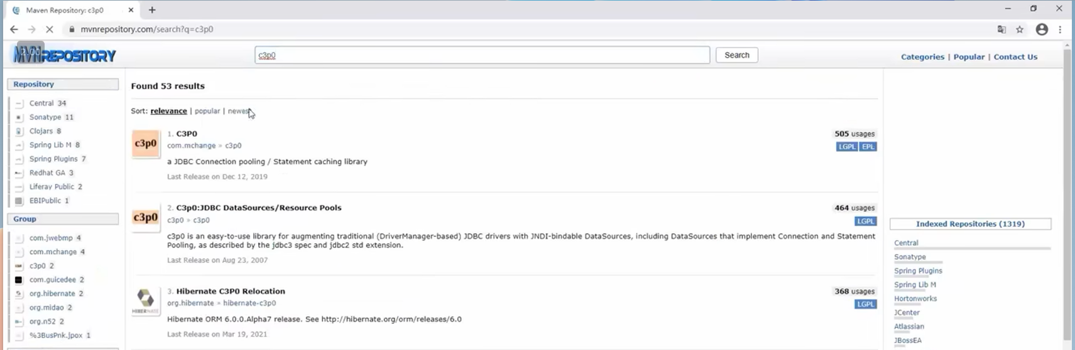Open JCenter indexed repository
The image size is (1075, 350).
[907, 312]
